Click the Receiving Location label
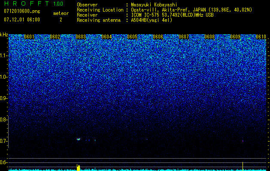 click(x=100, y=10)
